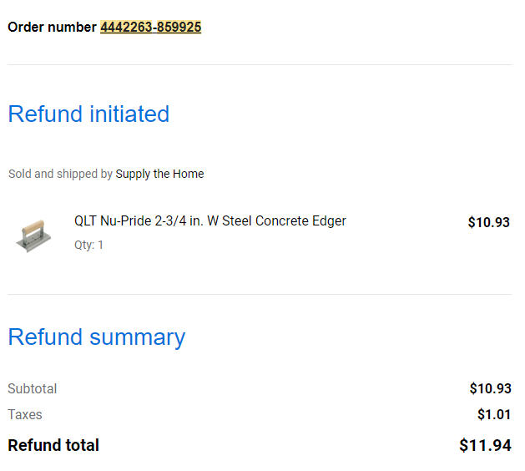Viewport: 525px width, 471px height.
Task: Click the Refund initiated heading
Action: (88, 114)
